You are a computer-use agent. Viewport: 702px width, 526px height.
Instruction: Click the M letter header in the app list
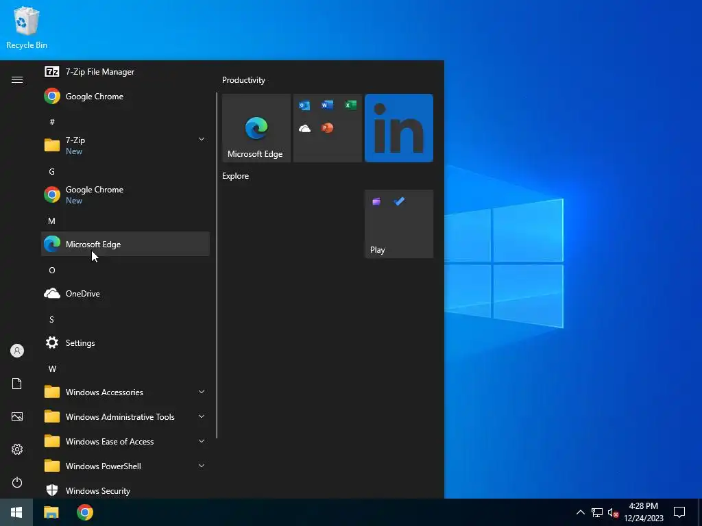pos(52,221)
